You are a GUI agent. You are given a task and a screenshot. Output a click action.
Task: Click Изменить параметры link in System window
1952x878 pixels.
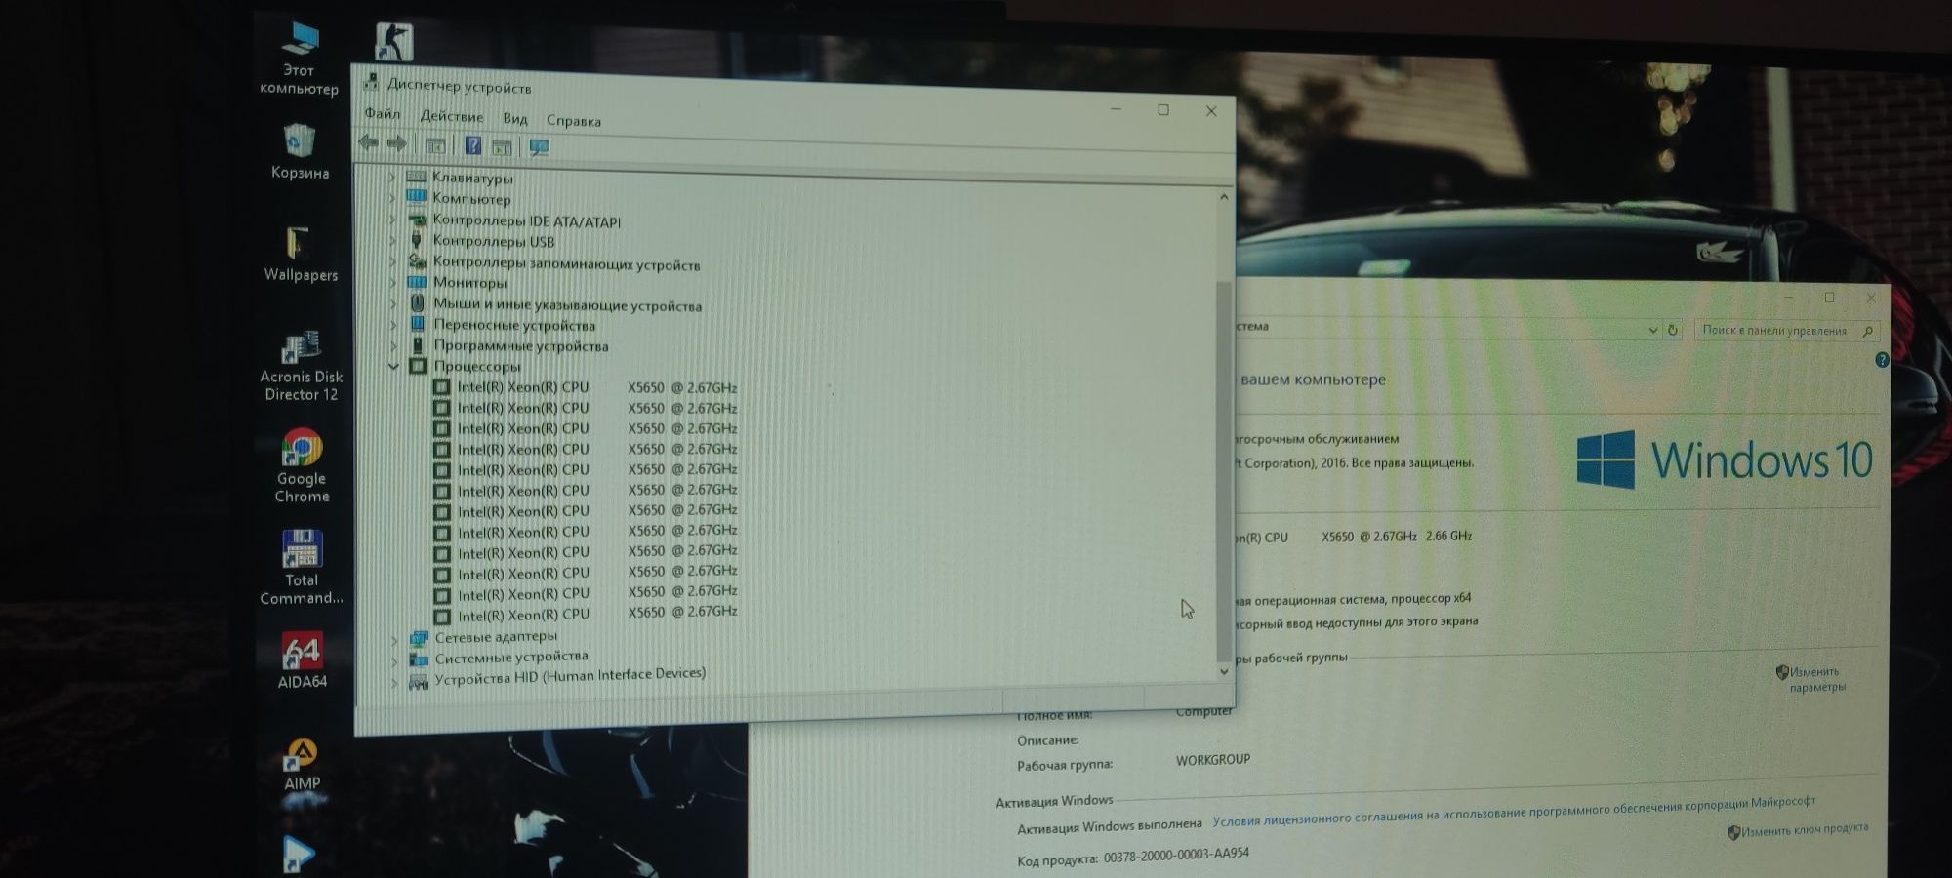1817,679
